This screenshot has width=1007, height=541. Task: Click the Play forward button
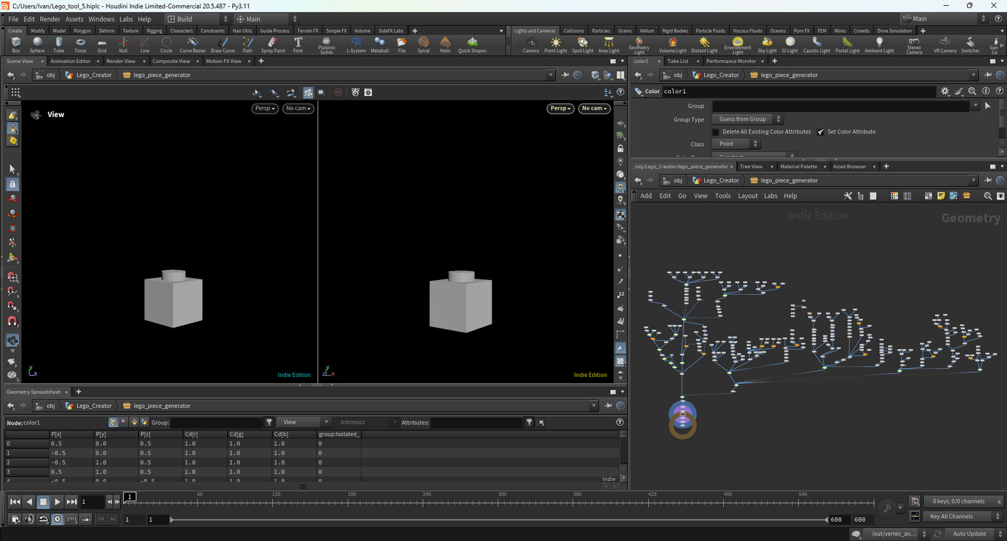57,501
